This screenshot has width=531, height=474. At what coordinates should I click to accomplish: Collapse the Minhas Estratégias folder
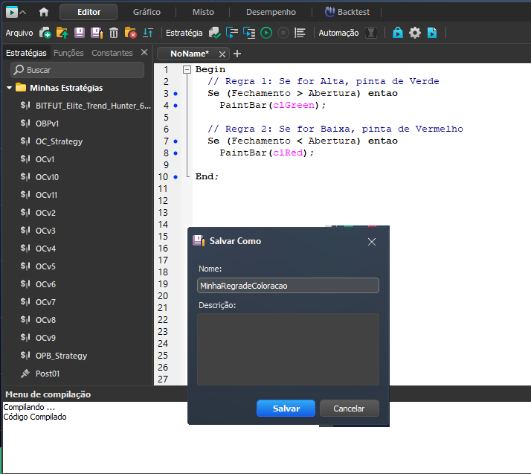[x=10, y=88]
